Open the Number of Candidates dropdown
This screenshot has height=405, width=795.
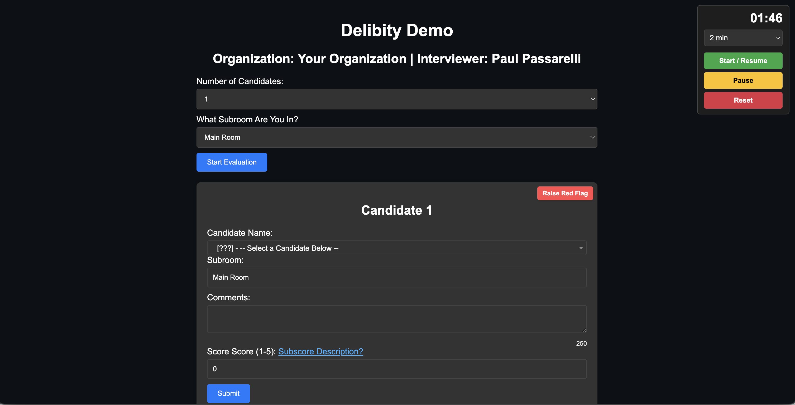pos(396,99)
